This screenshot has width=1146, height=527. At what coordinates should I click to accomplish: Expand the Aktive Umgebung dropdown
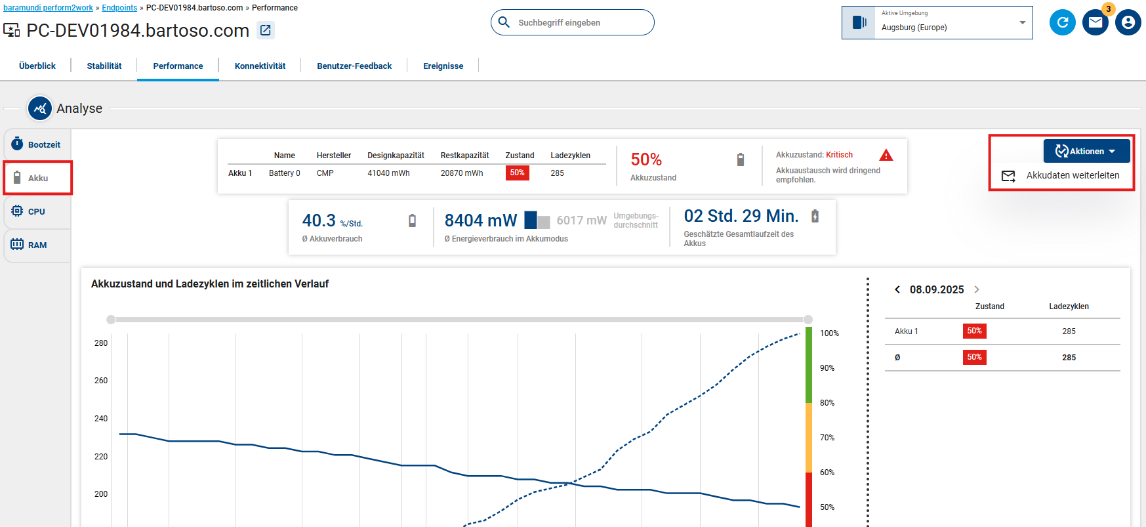point(1021,23)
